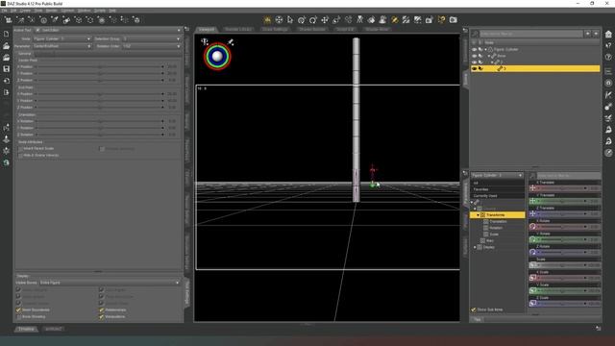Click the camera selector icon above view cube
The width and height of the screenshot is (615, 346).
205,41
